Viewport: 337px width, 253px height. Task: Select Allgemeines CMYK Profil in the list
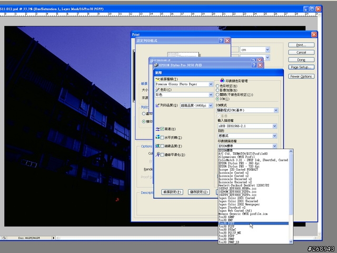click(x=253, y=157)
